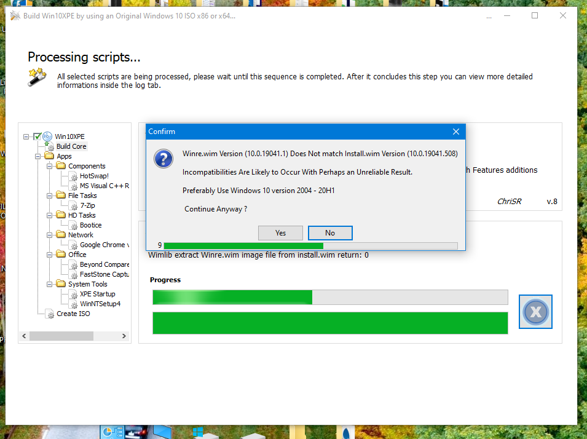Click the HD Tasks folder icon

point(61,215)
